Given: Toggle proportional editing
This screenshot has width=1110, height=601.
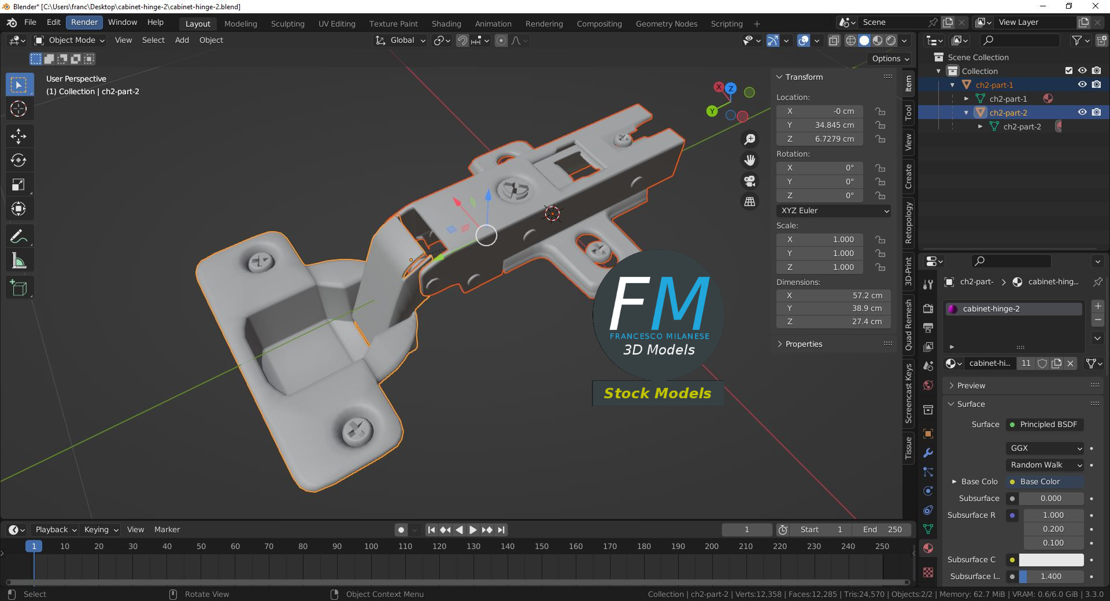Looking at the screenshot, I should pos(501,40).
